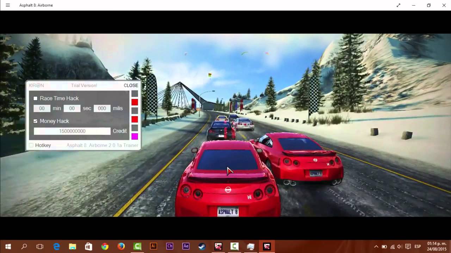Viewport: 451px width, 253px height.
Task: Launch Google Chrome from the taskbar
Action: coord(105,246)
